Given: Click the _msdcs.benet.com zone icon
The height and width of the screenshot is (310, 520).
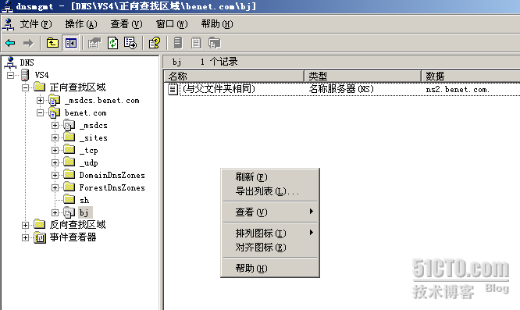Looking at the screenshot, I should (54, 100).
